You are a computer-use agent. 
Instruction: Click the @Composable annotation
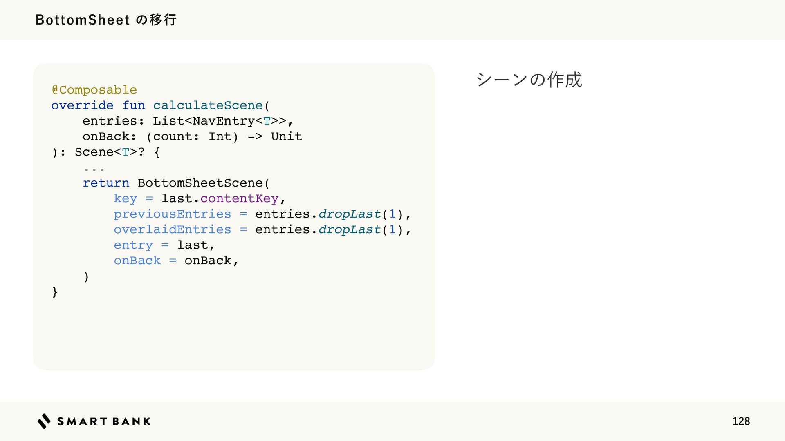click(x=94, y=90)
